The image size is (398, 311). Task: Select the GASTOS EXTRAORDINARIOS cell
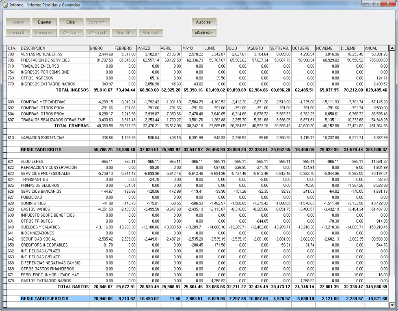click(x=54, y=281)
